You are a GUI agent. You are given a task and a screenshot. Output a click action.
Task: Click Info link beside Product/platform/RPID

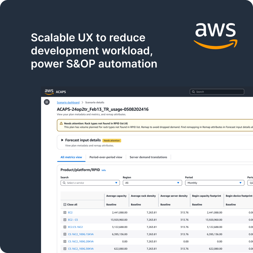tap(104, 170)
